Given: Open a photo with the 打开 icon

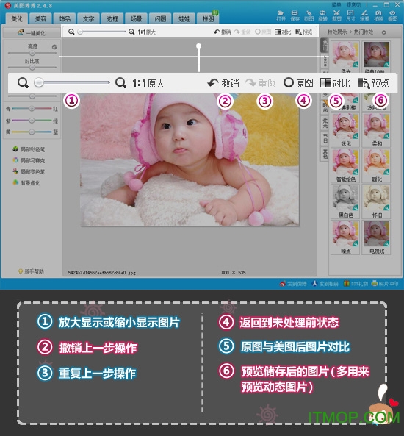Looking at the screenshot, I should (x=281, y=15).
